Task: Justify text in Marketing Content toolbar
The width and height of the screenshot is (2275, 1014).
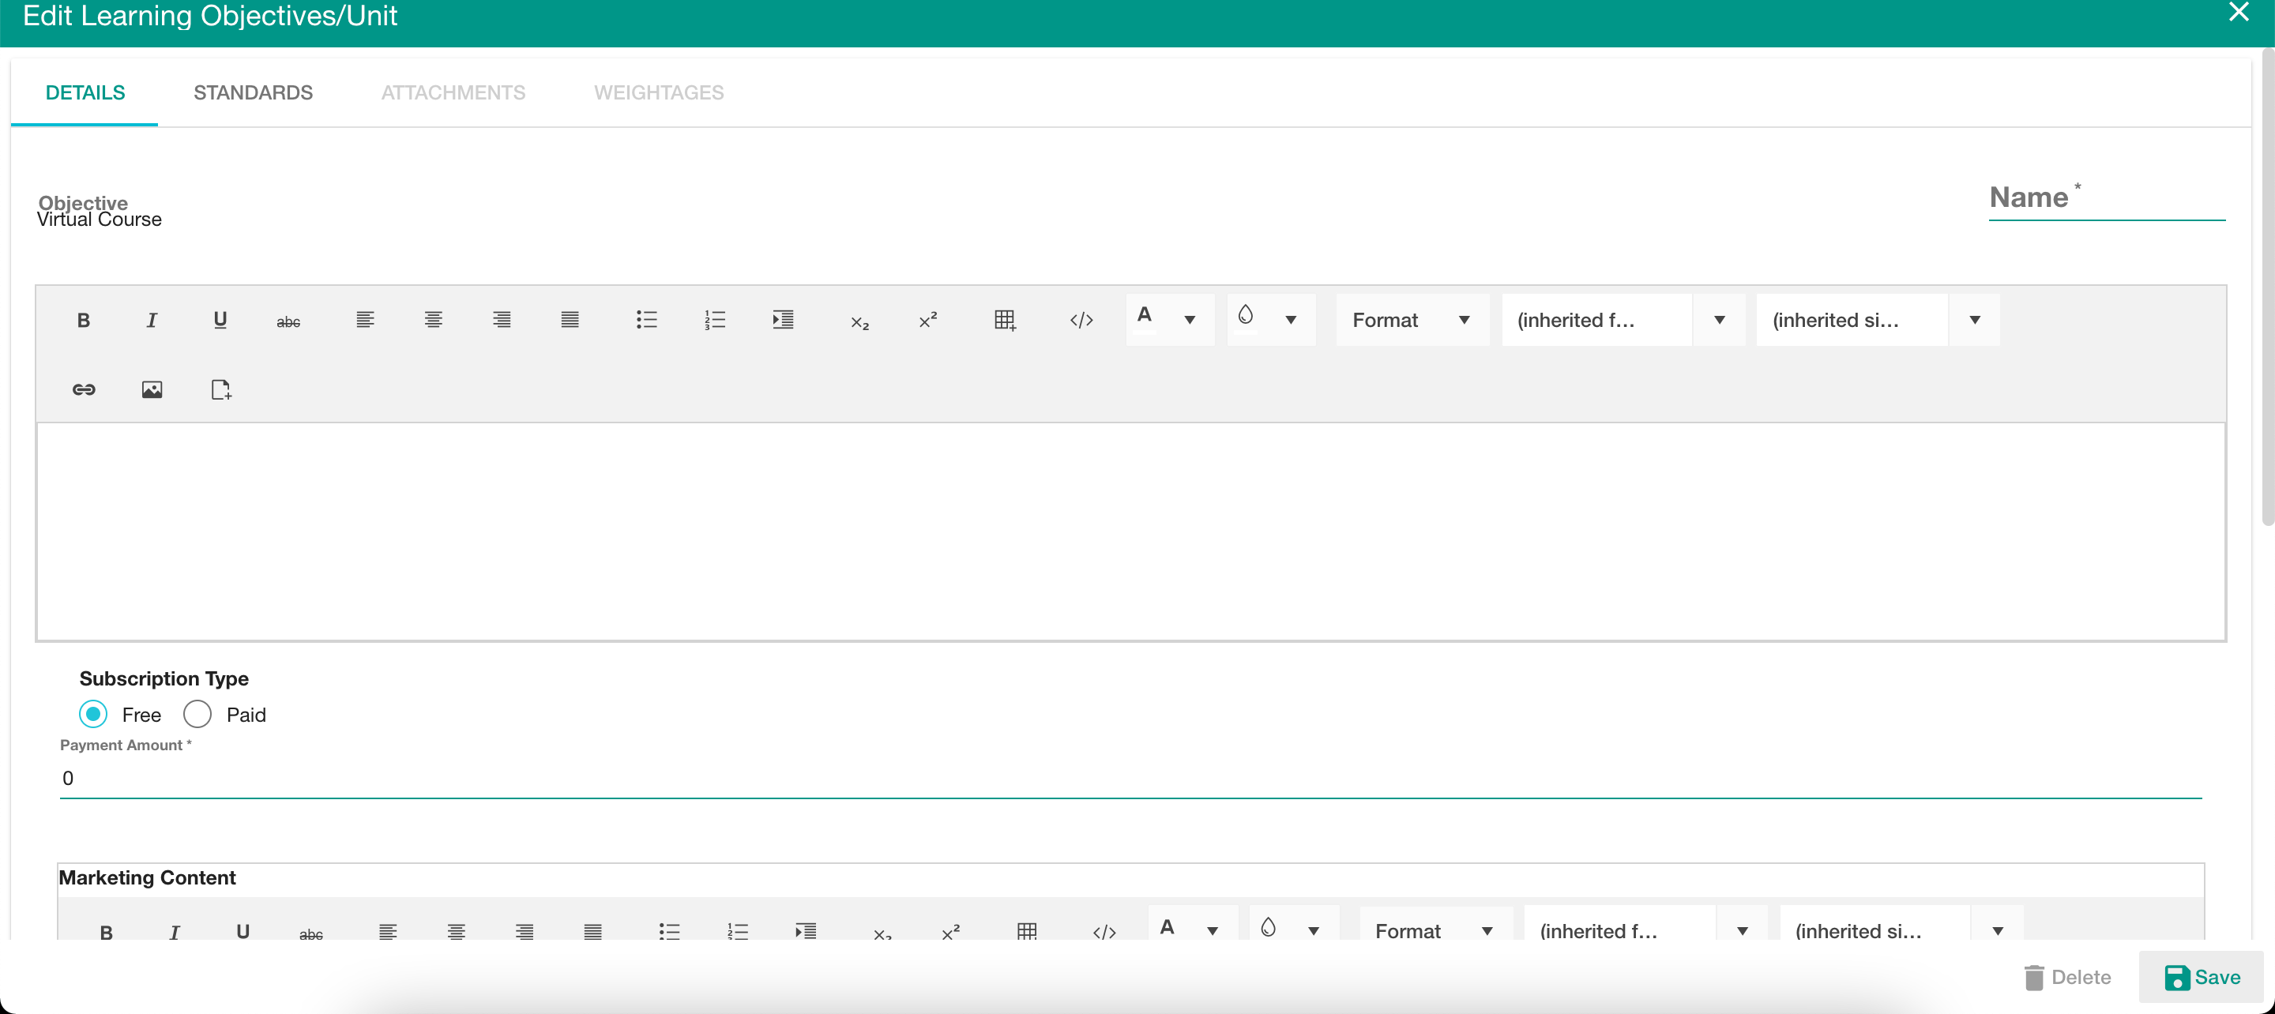Action: [x=592, y=931]
